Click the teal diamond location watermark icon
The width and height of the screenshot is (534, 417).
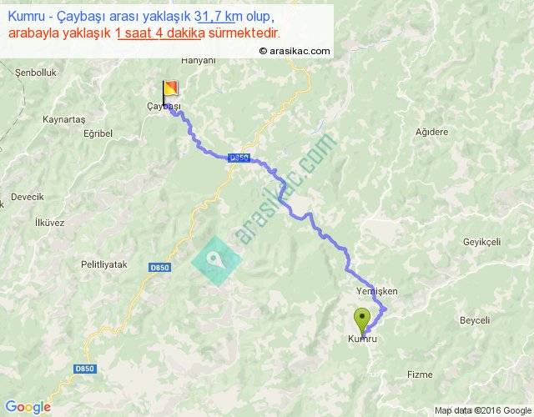217,261
